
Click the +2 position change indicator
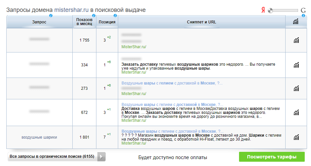109,37
